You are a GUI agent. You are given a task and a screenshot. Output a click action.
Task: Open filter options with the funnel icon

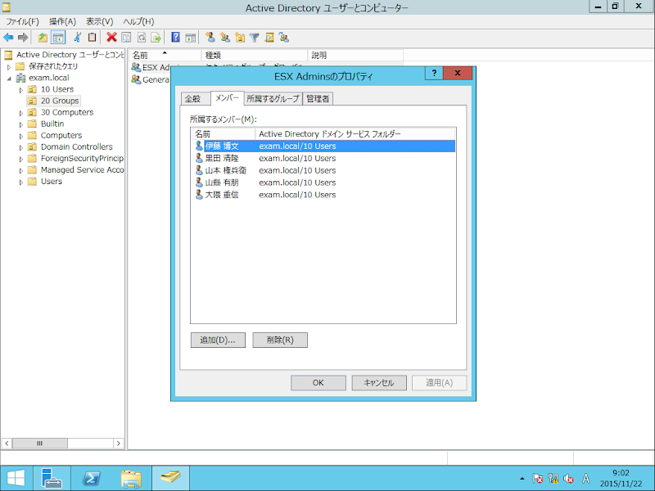pyautogui.click(x=255, y=38)
